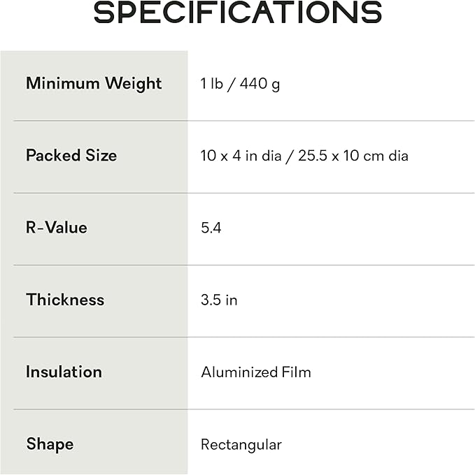Select the 25.5 x 10 cm dia measurement

click(x=353, y=156)
